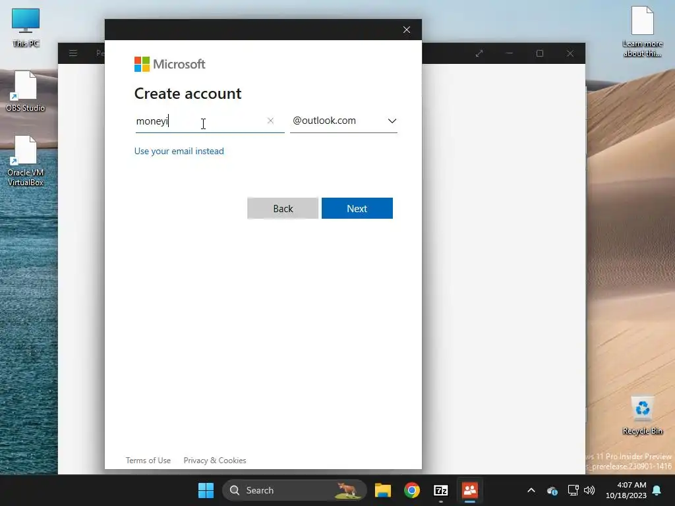The image size is (675, 506).
Task: Clear the username field with the X icon
Action: point(270,121)
